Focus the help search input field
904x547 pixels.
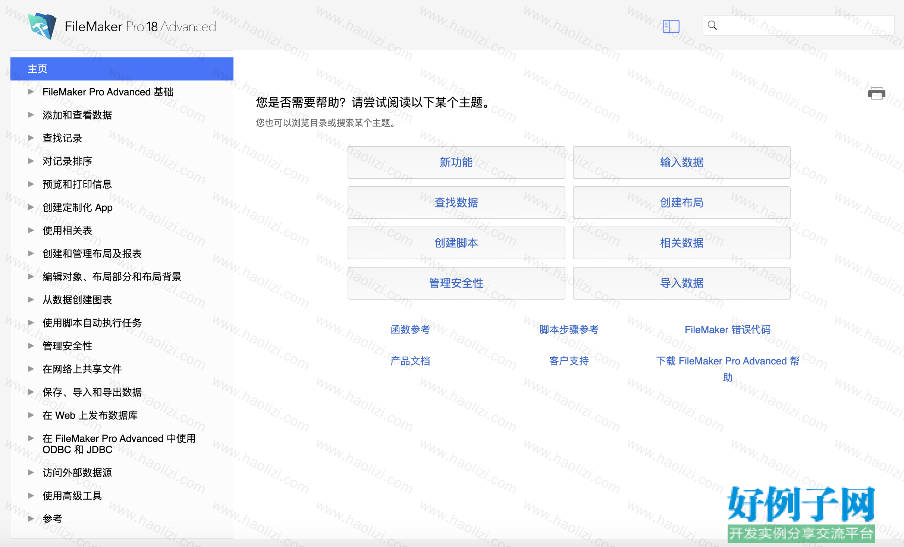798,25
